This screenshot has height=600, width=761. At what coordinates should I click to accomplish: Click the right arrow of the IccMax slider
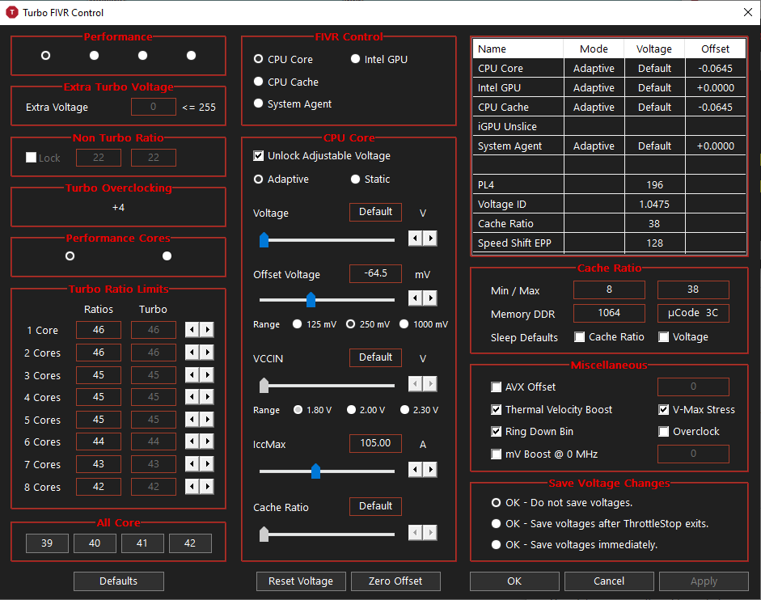(430, 470)
